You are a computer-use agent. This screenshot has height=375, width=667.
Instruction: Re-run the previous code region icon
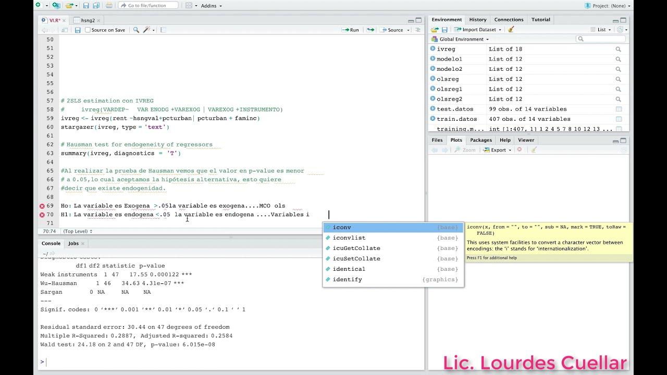[370, 30]
